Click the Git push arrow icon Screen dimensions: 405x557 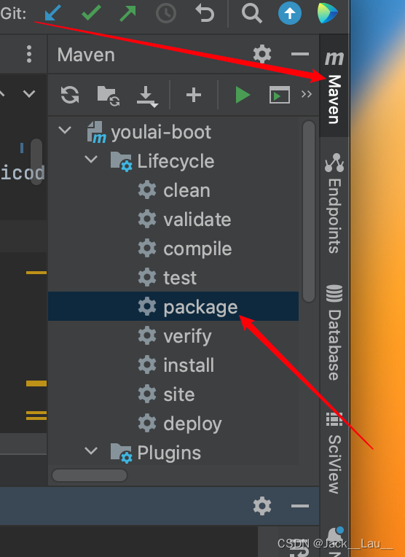(127, 13)
